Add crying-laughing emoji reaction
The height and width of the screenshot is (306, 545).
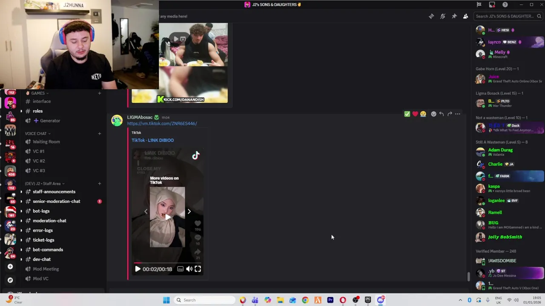[x=423, y=114]
